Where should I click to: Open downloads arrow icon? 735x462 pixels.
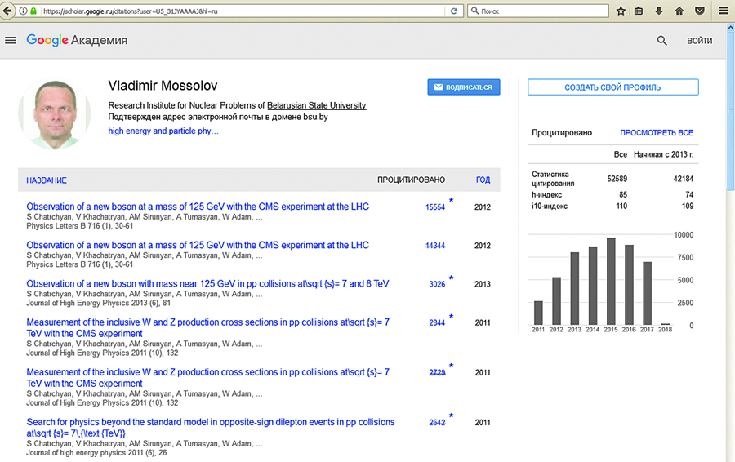pos(658,11)
